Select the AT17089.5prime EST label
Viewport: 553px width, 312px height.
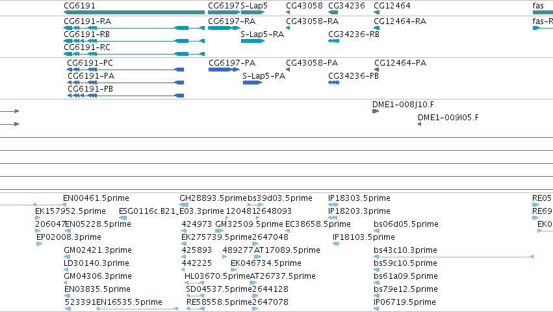pyautogui.click(x=287, y=250)
